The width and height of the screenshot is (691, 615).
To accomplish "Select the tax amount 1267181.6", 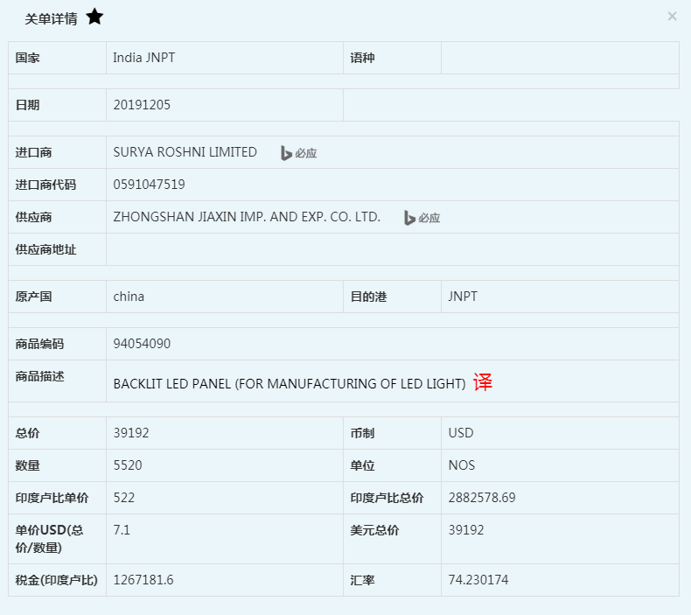I will tap(143, 580).
